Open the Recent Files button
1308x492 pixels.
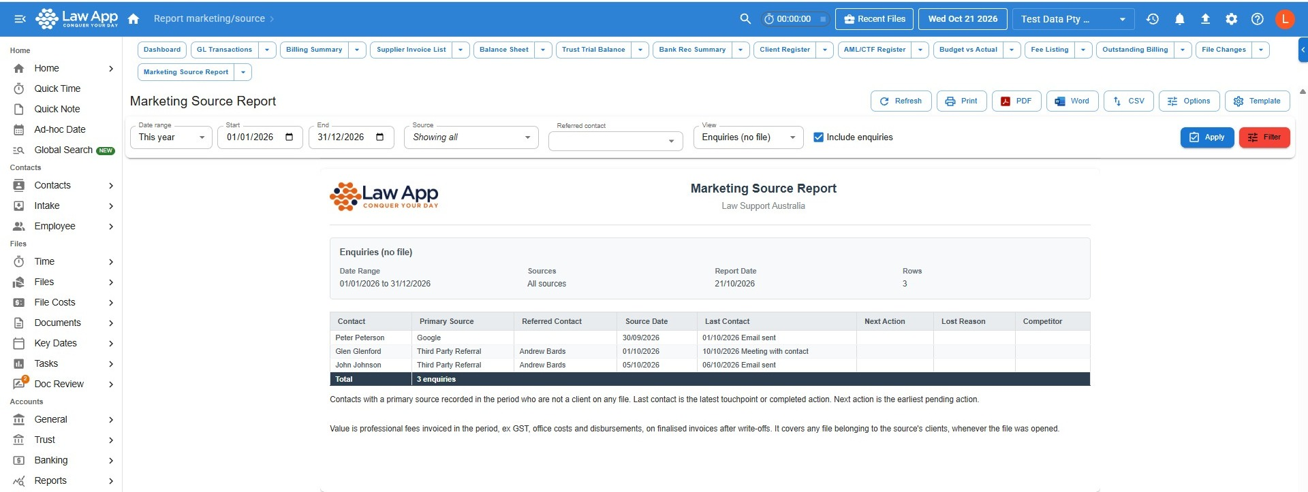(x=875, y=19)
